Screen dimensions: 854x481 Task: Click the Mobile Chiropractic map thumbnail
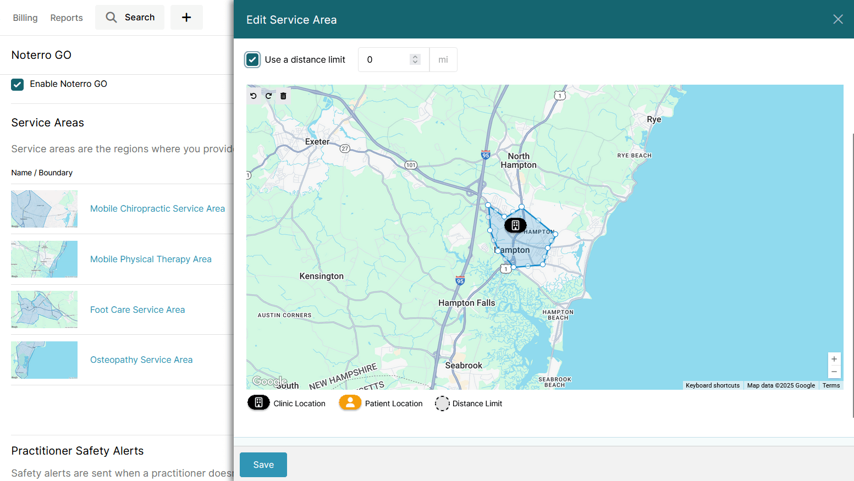[x=44, y=209]
